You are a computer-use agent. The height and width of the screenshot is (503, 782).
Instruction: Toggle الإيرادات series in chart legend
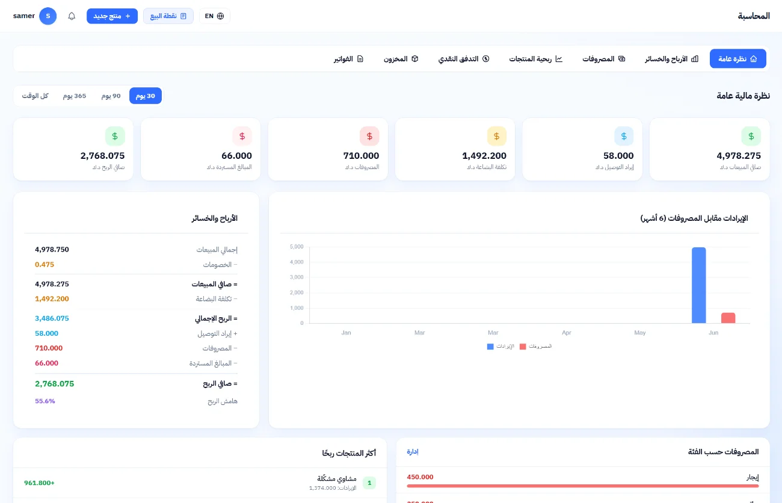pos(501,347)
